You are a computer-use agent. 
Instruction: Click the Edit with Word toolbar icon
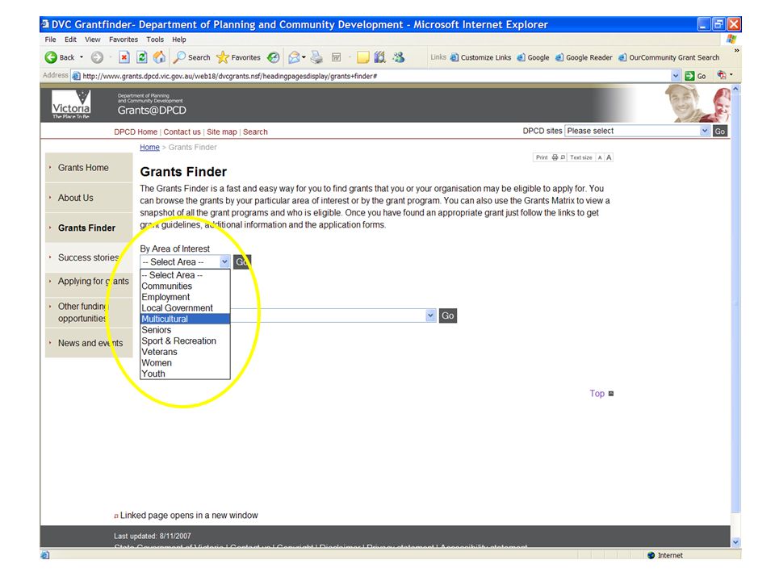(336, 57)
